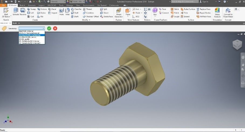This screenshot has width=245, height=132.
Task: Click the ViewCube in the viewport
Action: 237,45
